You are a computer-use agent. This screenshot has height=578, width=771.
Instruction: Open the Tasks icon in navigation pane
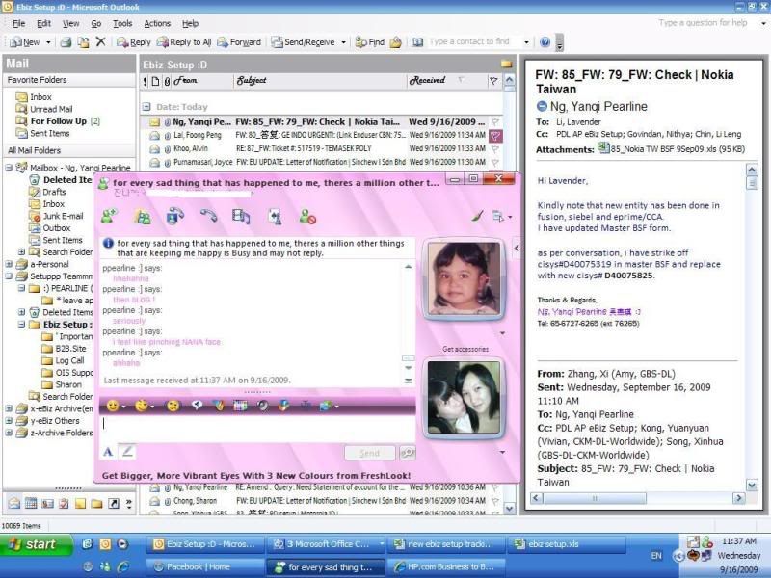tap(64, 503)
